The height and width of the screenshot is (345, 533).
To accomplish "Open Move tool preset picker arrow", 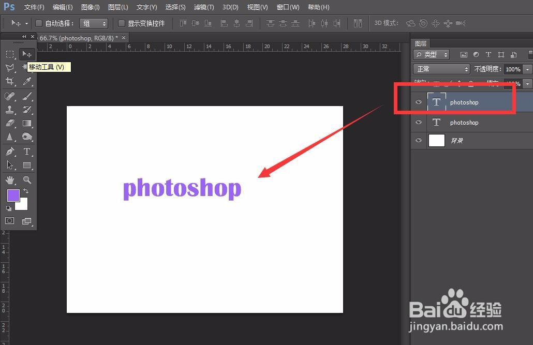I will tap(26, 23).
